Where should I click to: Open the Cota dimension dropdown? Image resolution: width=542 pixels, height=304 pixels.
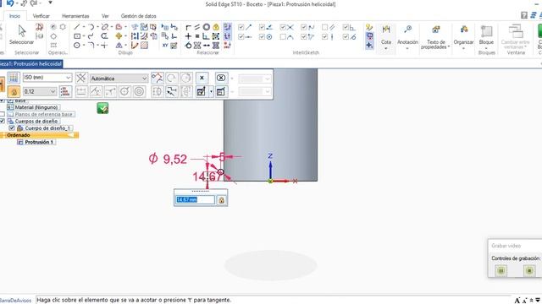386,48
